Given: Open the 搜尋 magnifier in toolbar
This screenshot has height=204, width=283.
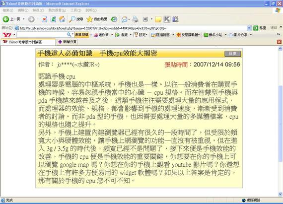Looking at the screenshot, I should pyautogui.click(x=76, y=19).
